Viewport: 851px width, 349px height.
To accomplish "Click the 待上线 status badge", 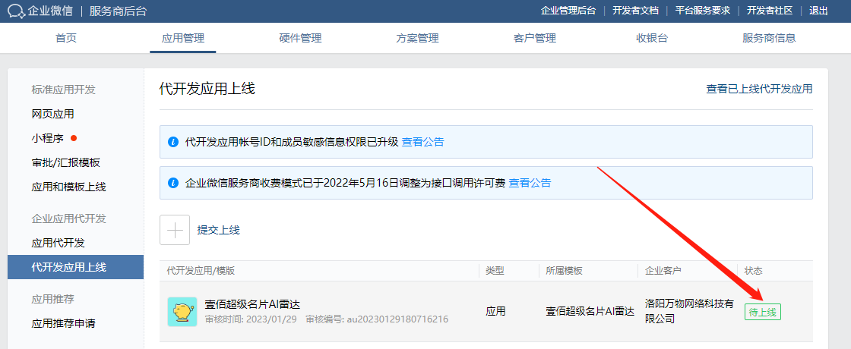I will pyautogui.click(x=763, y=312).
